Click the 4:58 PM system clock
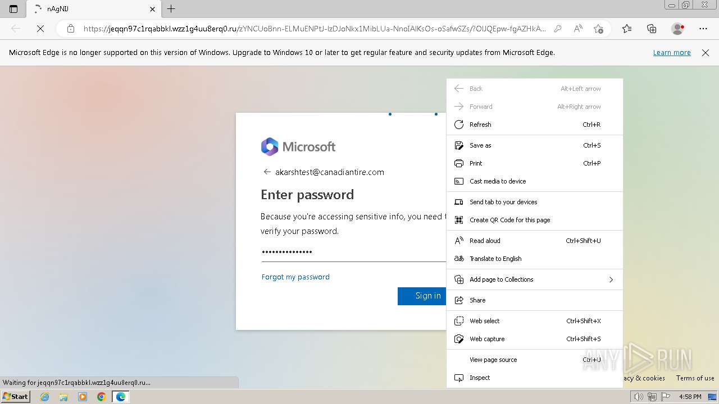 [690, 397]
